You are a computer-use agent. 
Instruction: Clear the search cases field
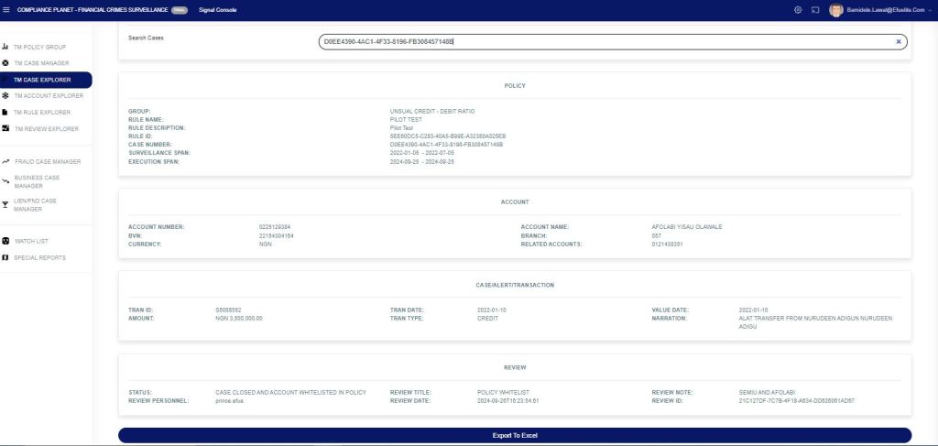pyautogui.click(x=898, y=42)
